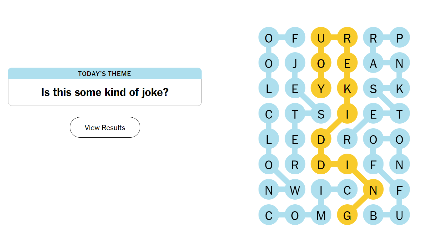This screenshot has width=427, height=240.
Task: Tap the yellow highlighted letter N
Action: click(373, 190)
